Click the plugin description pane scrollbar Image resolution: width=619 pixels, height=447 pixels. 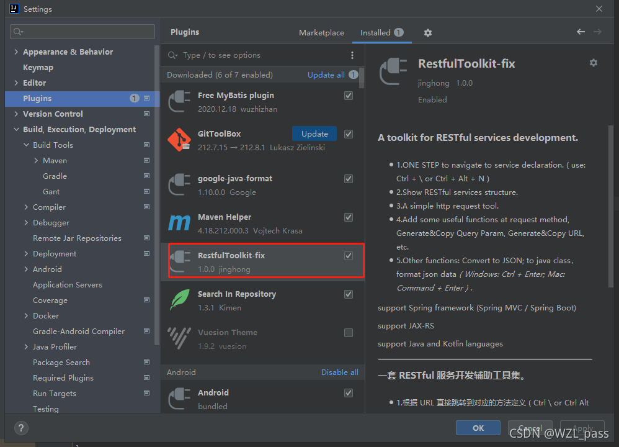click(x=611, y=206)
